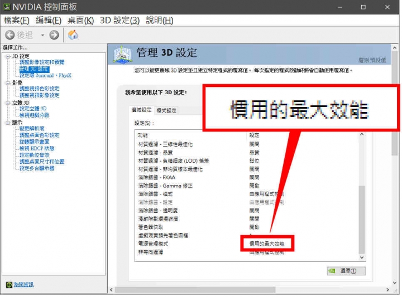
Task: Click the 還原預設值 link in header
Action: (x=372, y=60)
